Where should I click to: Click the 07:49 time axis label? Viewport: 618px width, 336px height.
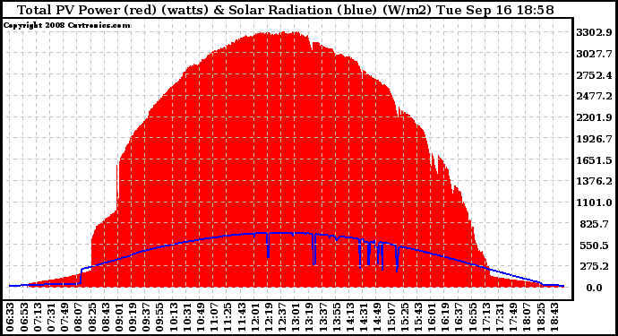tap(64, 316)
